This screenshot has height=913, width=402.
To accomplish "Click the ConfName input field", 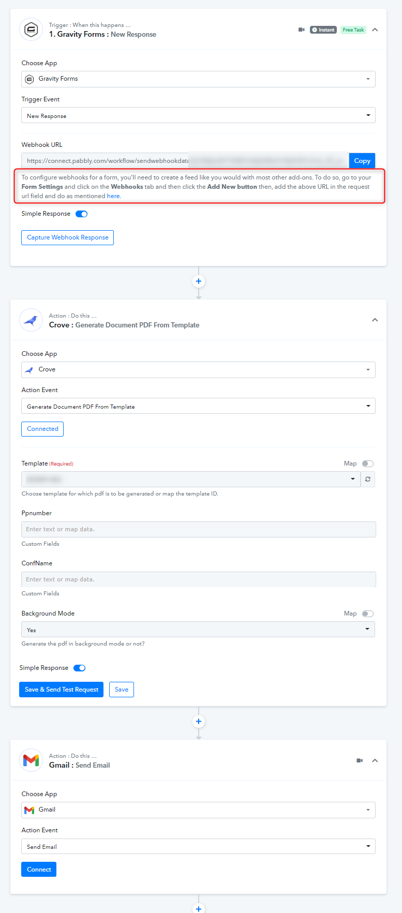I will pyautogui.click(x=198, y=579).
